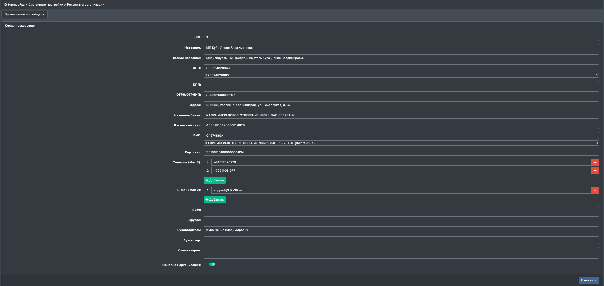
Task: Focus the КПП input field
Action: pyautogui.click(x=401, y=85)
